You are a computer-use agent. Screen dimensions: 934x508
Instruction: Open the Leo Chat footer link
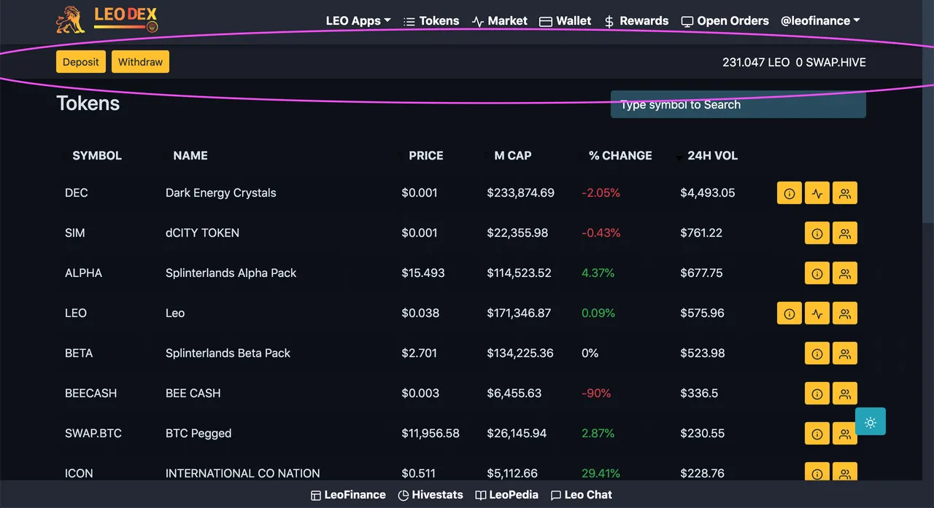[x=582, y=495]
